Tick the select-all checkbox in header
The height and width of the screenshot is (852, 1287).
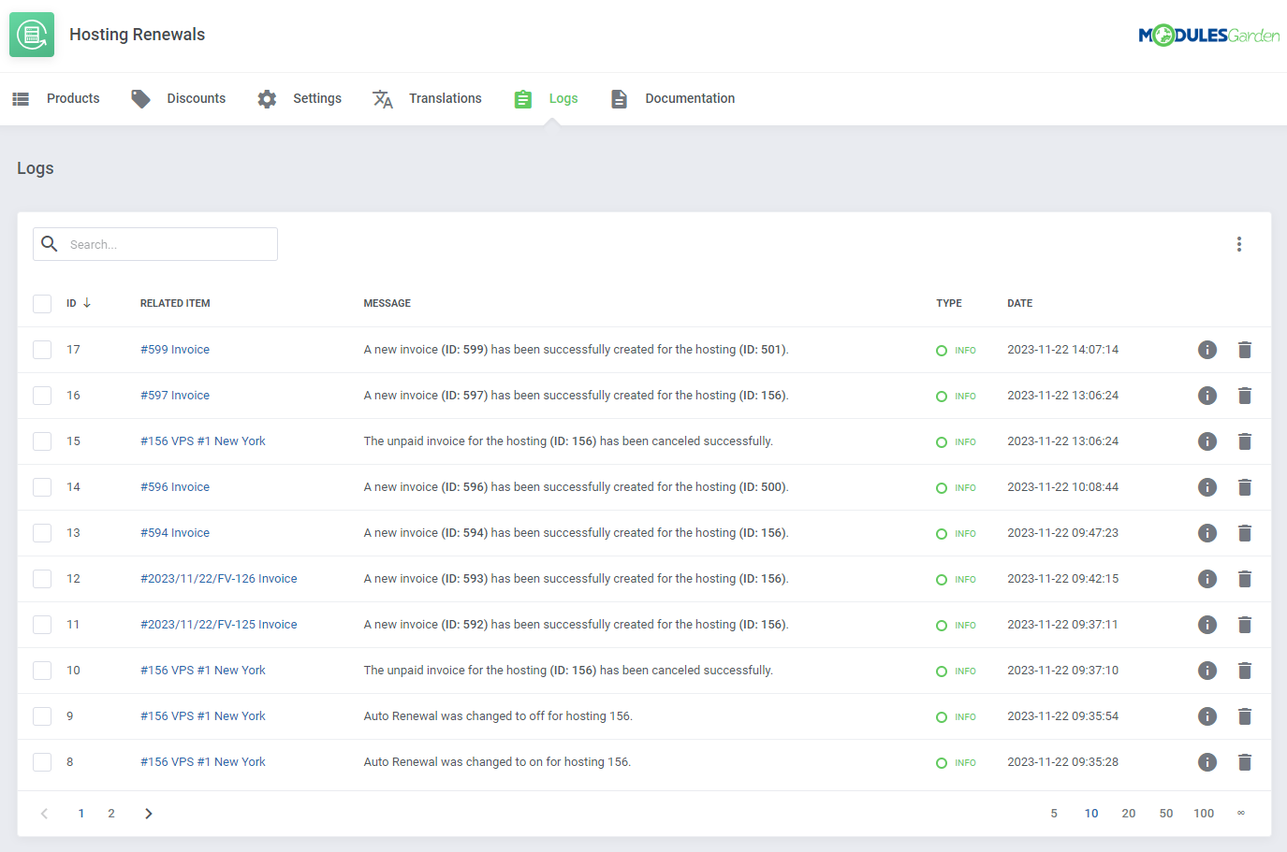click(42, 304)
